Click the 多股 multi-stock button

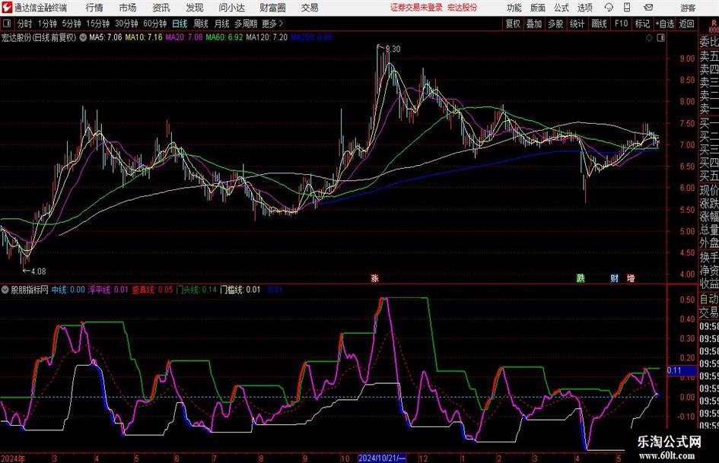tap(555, 24)
